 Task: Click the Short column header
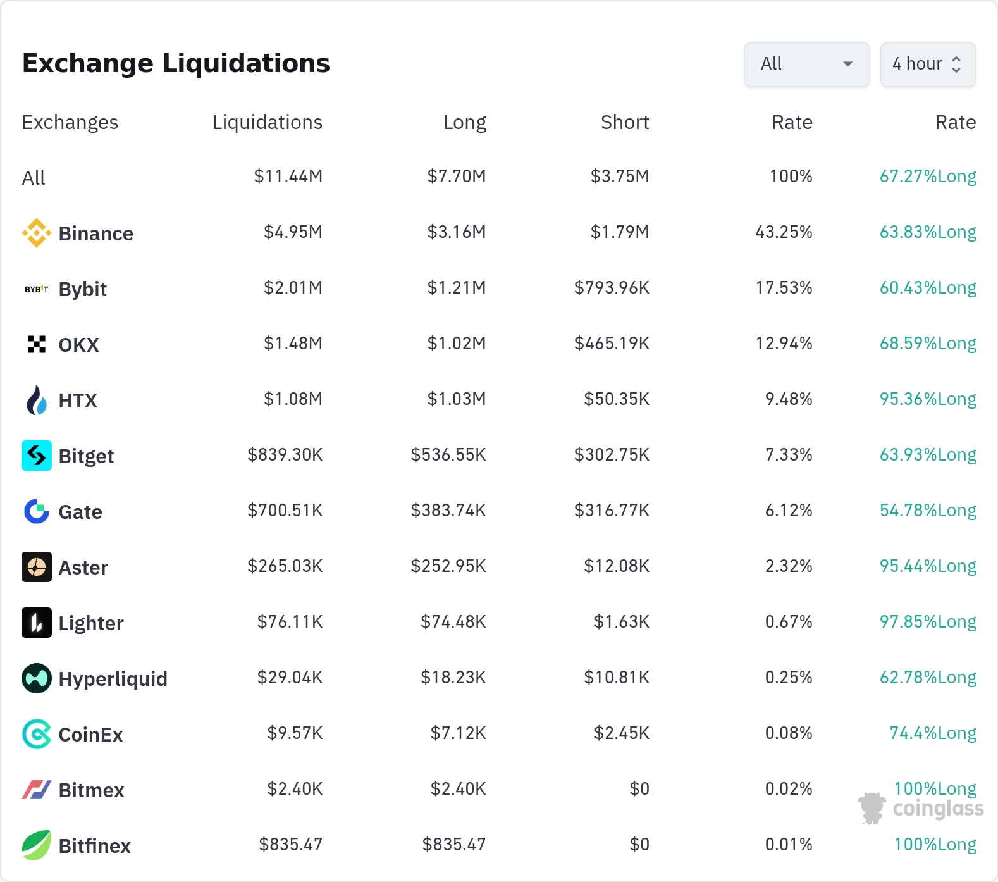[x=624, y=122]
